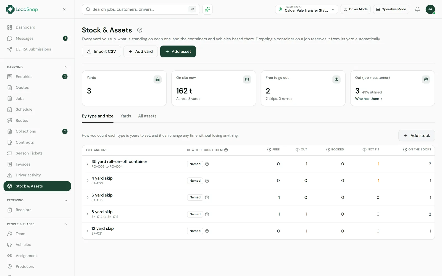
Task: Click the Free to go out card icon
Action: tap(336, 79)
